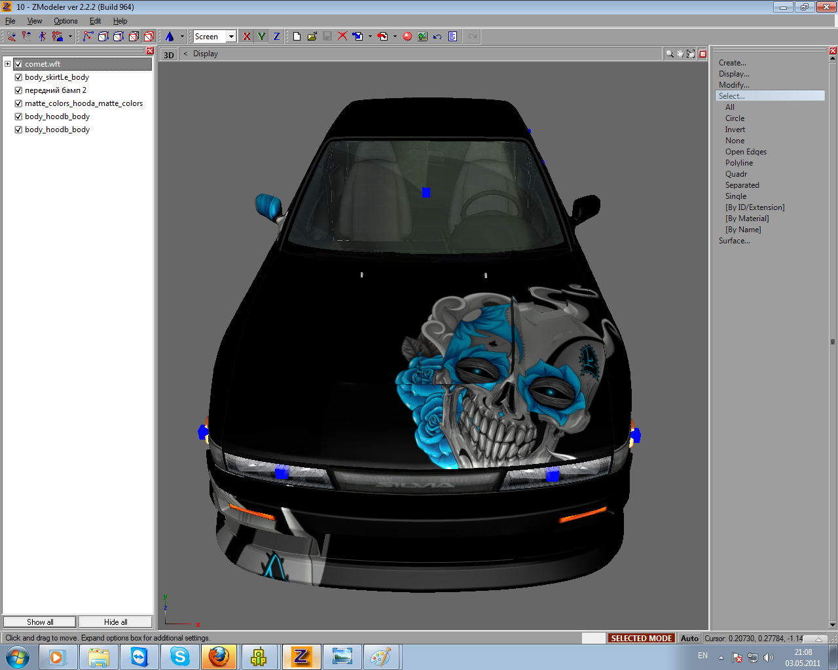Toggle the Auto button in status bar

[689, 639]
